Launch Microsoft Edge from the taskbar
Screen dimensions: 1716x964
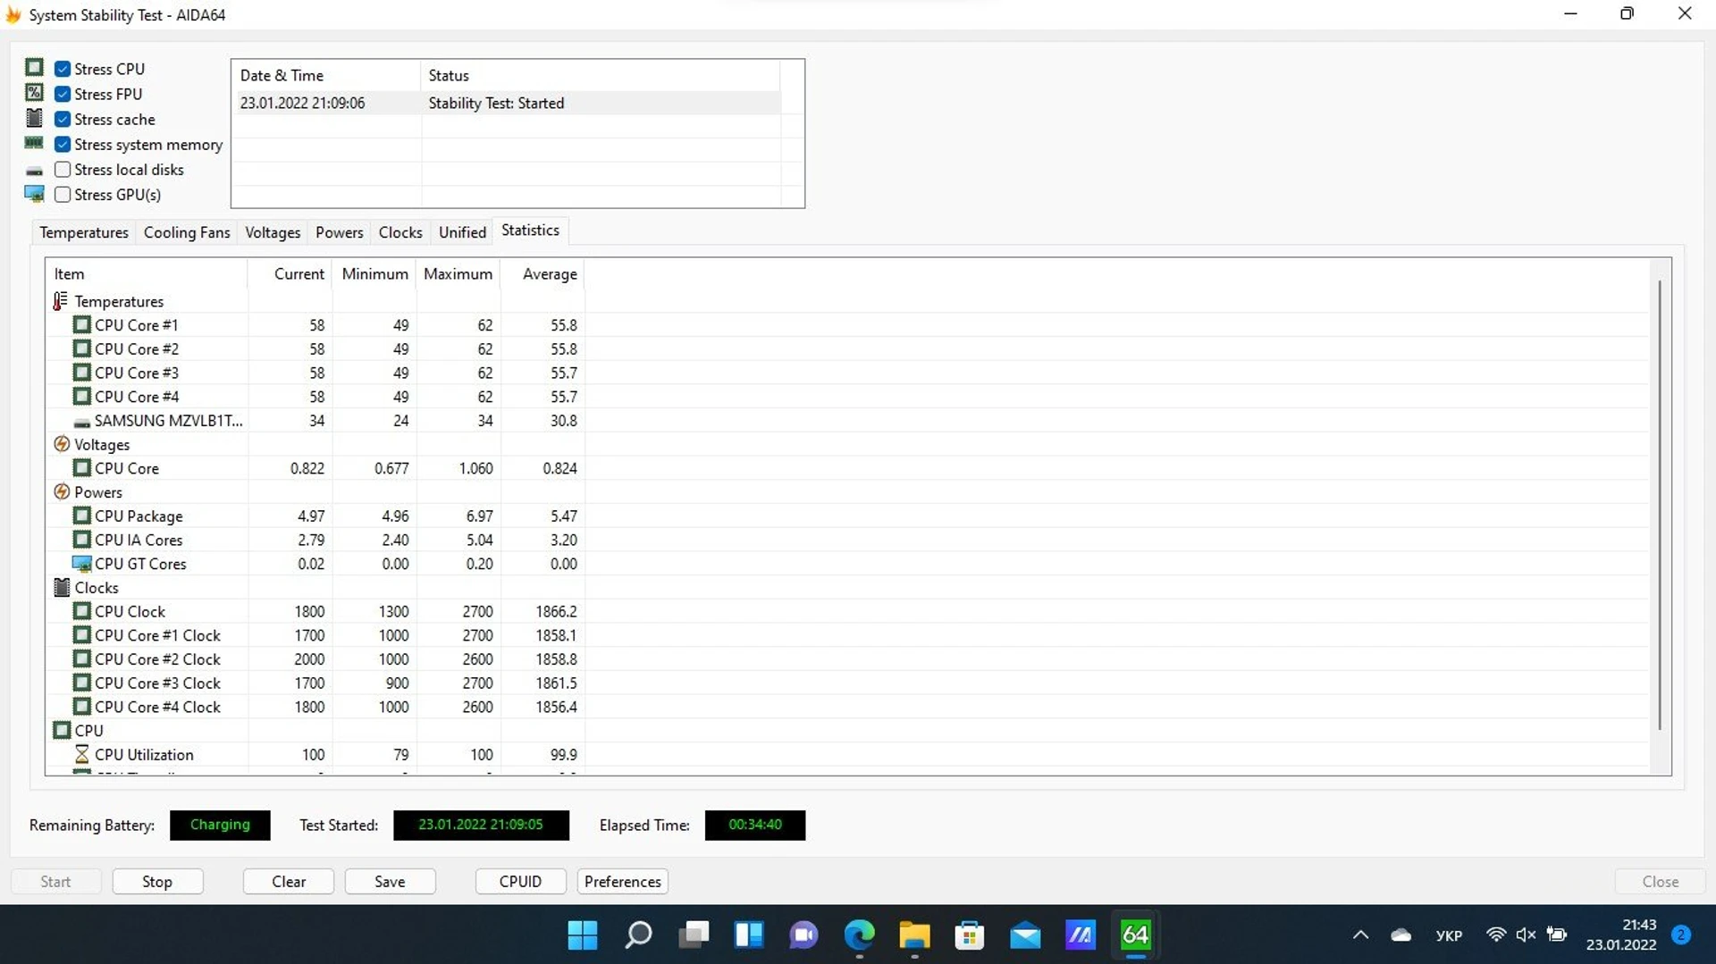pyautogui.click(x=860, y=935)
